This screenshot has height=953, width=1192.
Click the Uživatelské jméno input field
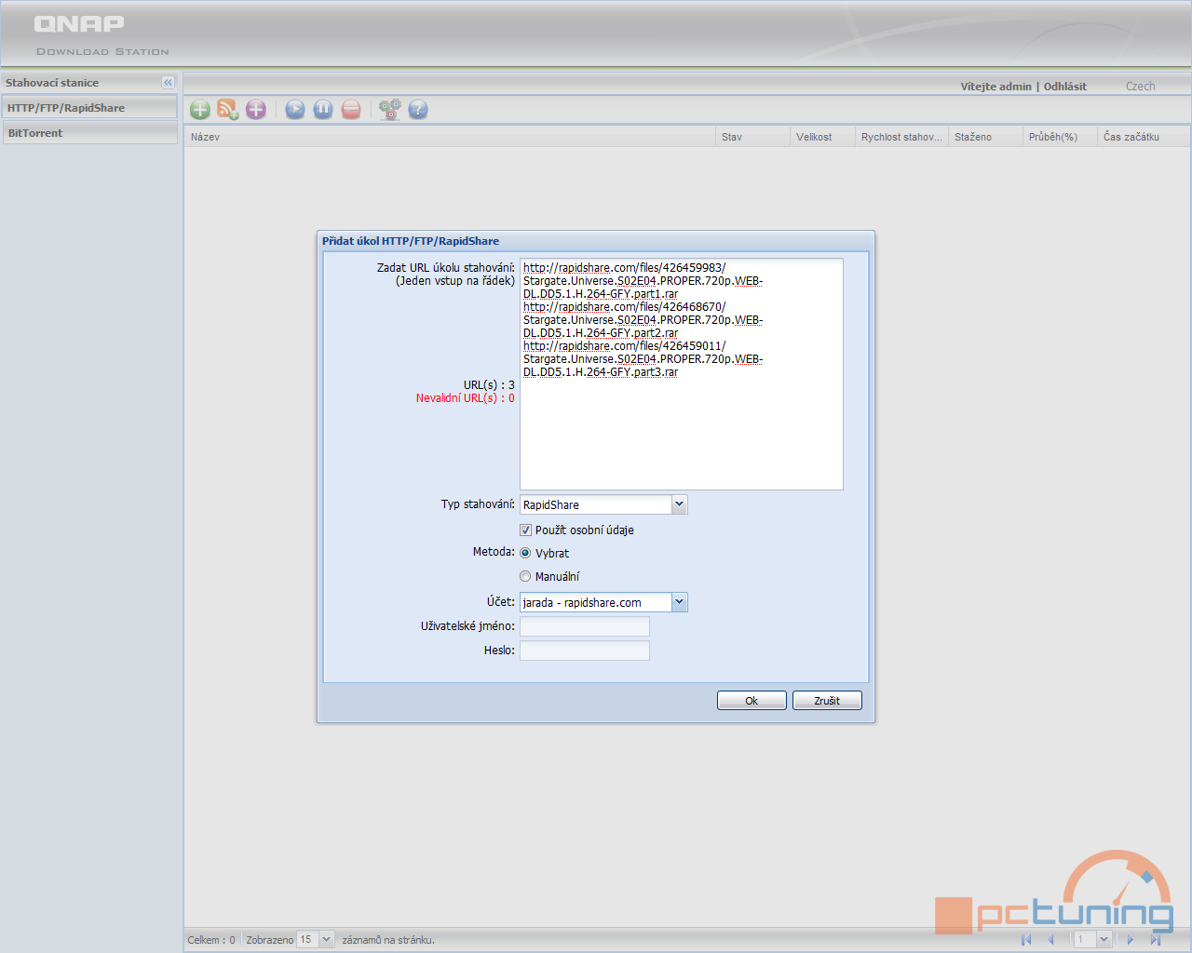click(585, 626)
